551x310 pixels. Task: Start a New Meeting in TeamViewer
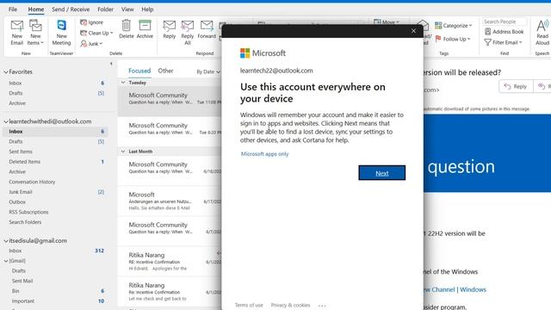pyautogui.click(x=61, y=33)
